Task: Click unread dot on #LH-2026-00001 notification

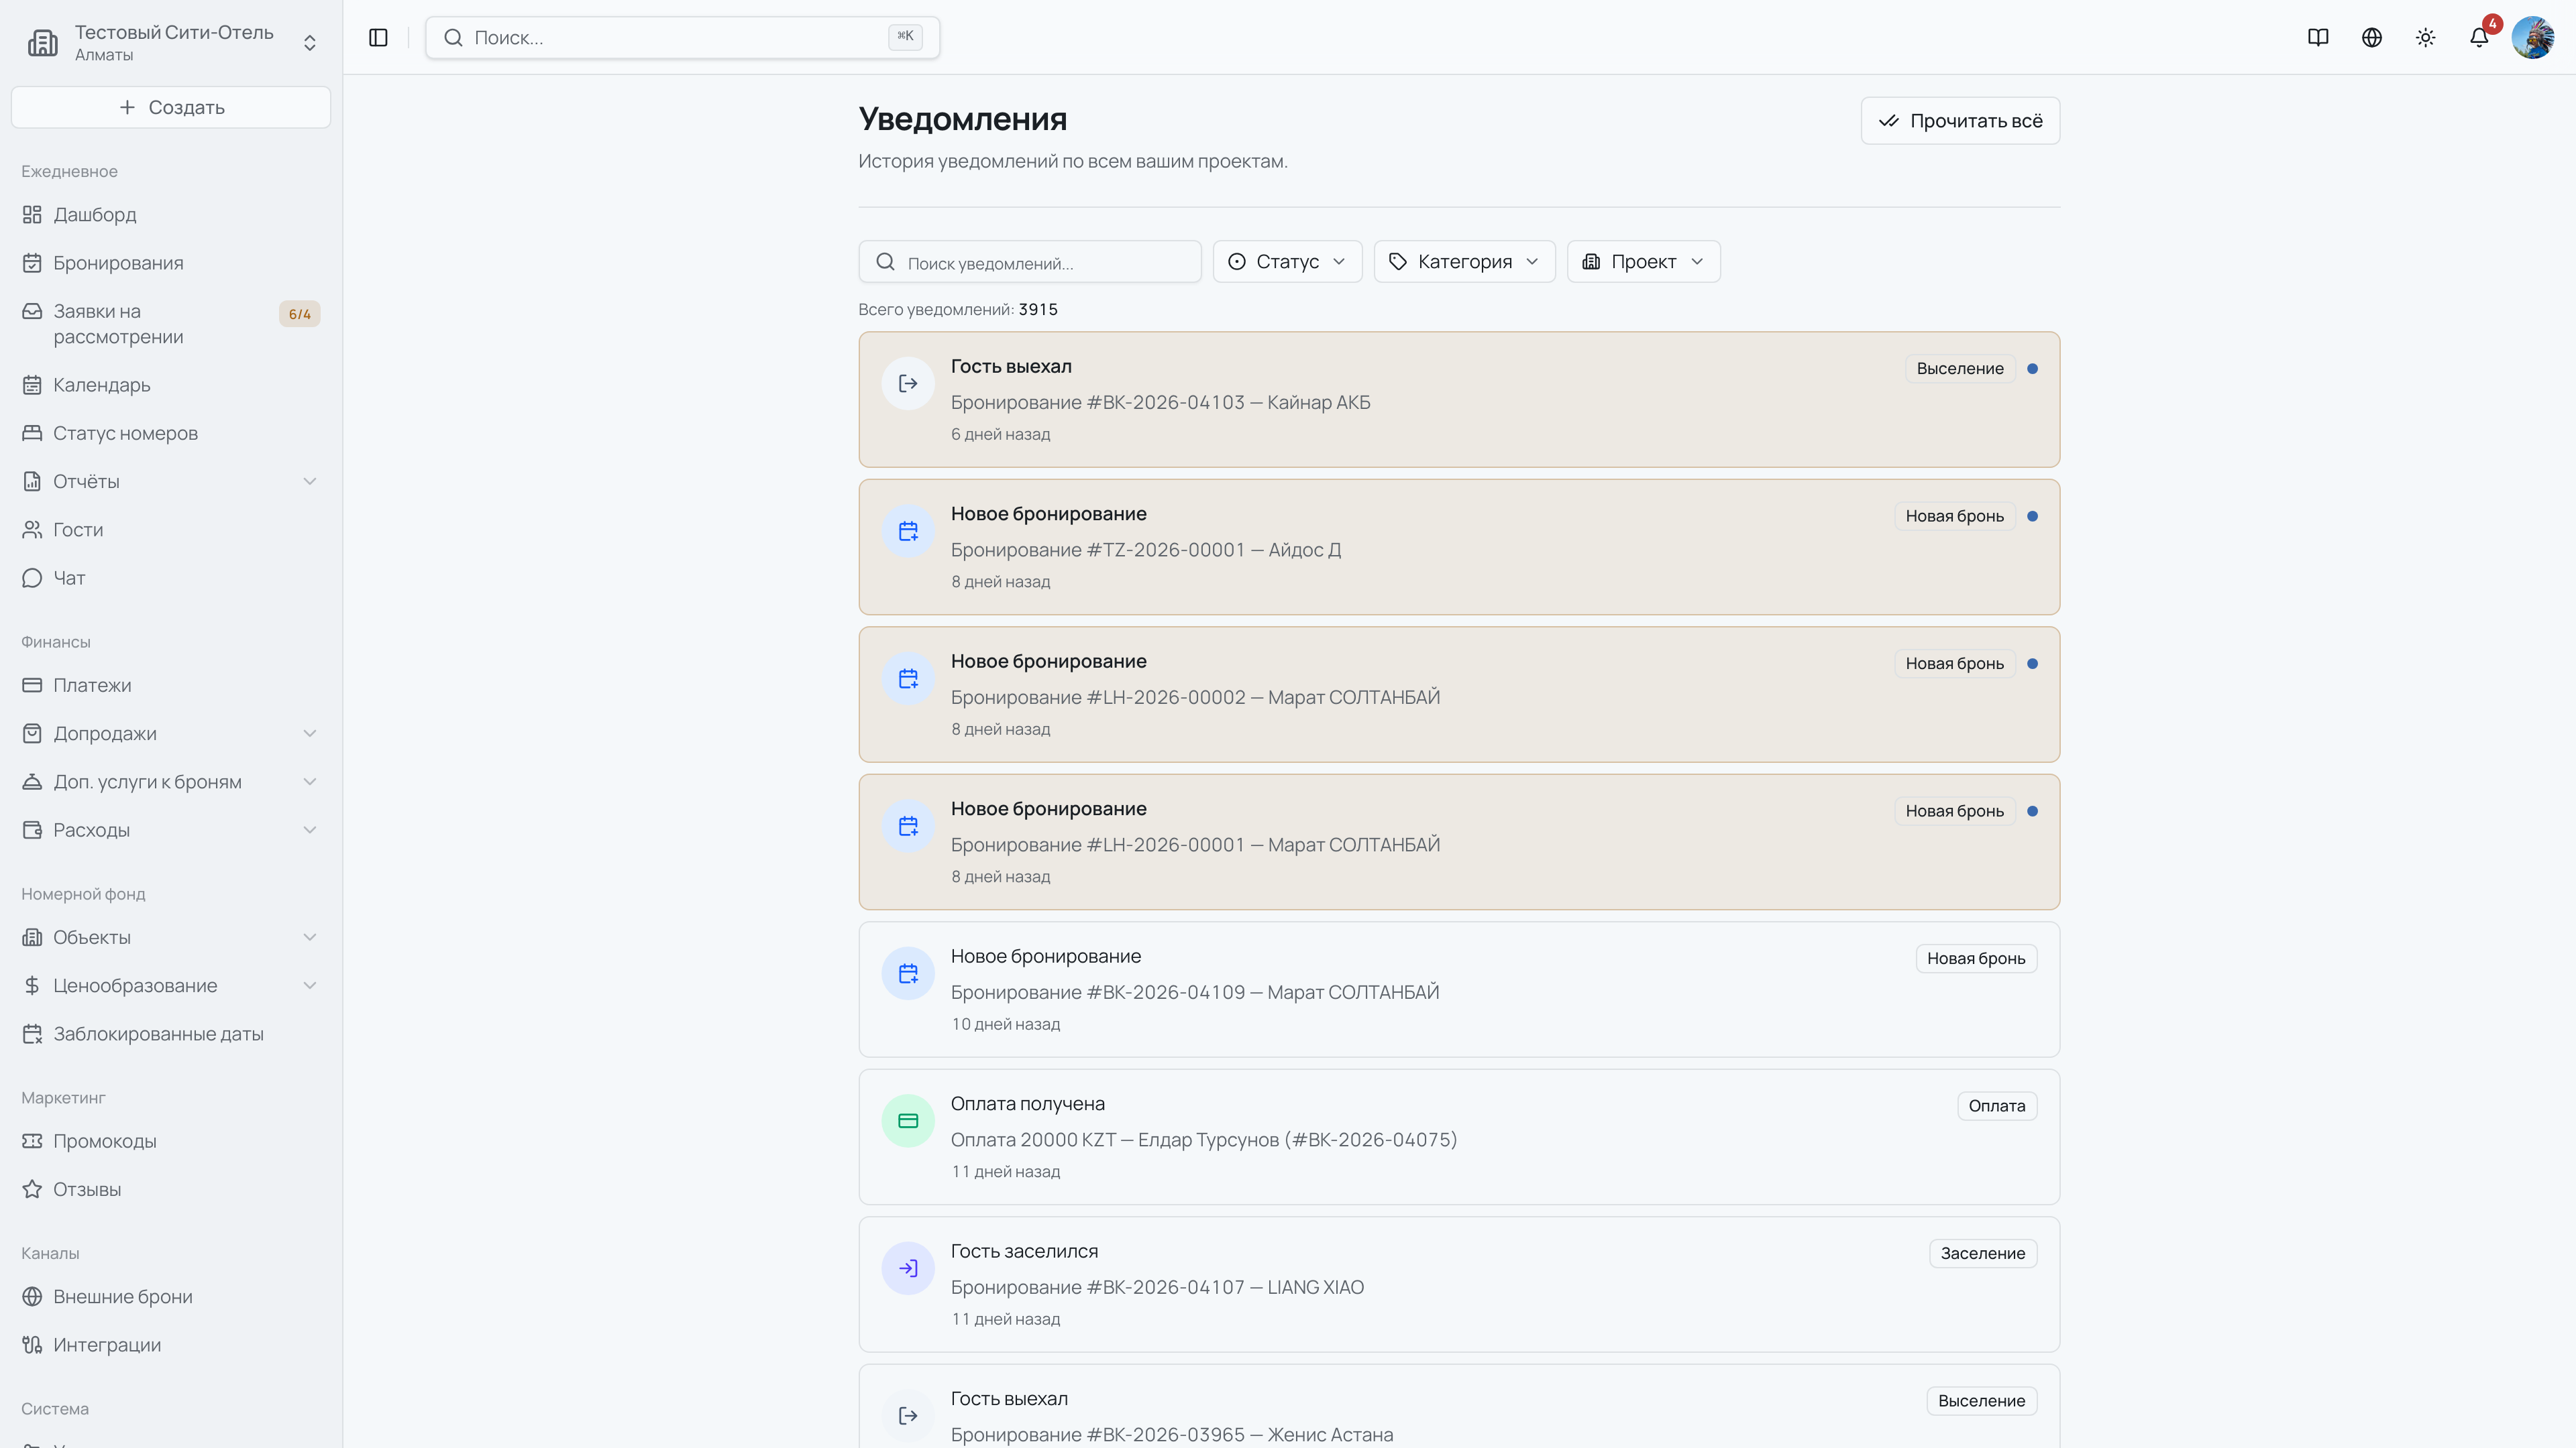Action: point(2032,811)
